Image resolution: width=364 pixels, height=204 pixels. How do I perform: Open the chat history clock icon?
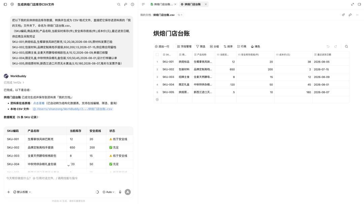coord(132,4)
